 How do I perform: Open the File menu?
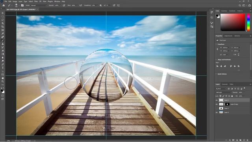coord(6,2)
